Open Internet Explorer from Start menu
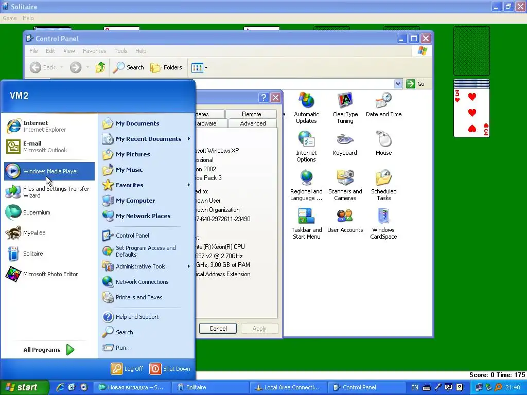527x395 pixels. 49,127
